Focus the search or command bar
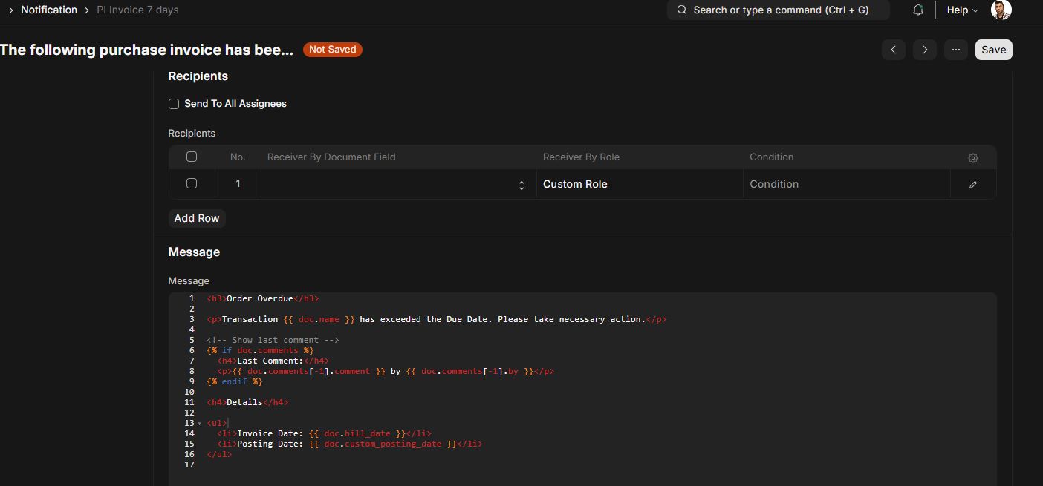The image size is (1043, 486). click(x=779, y=10)
